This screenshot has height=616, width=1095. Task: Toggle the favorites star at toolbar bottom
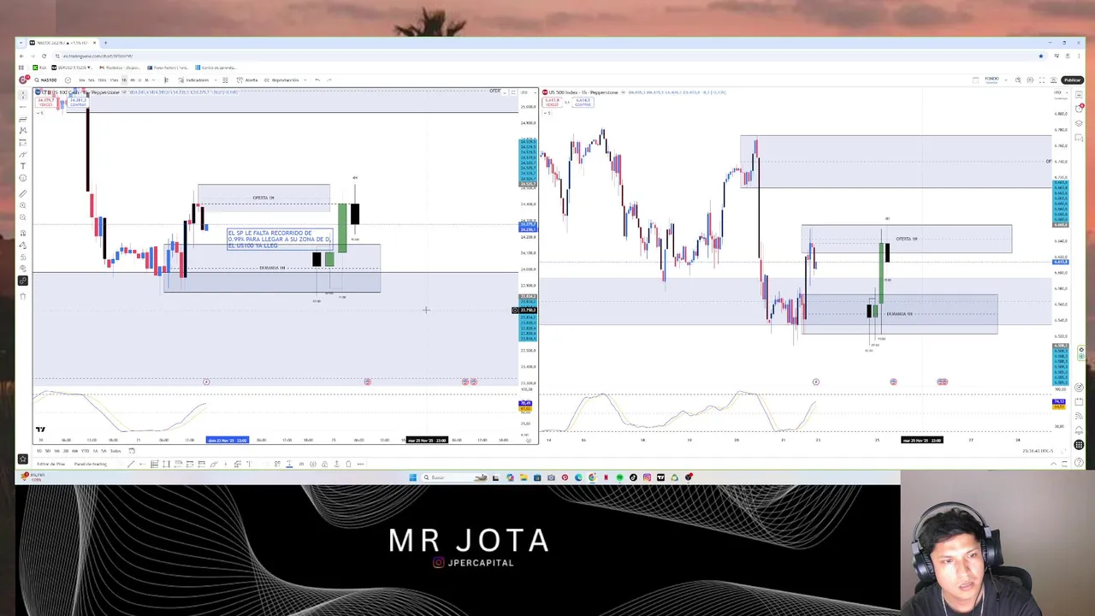[23, 459]
